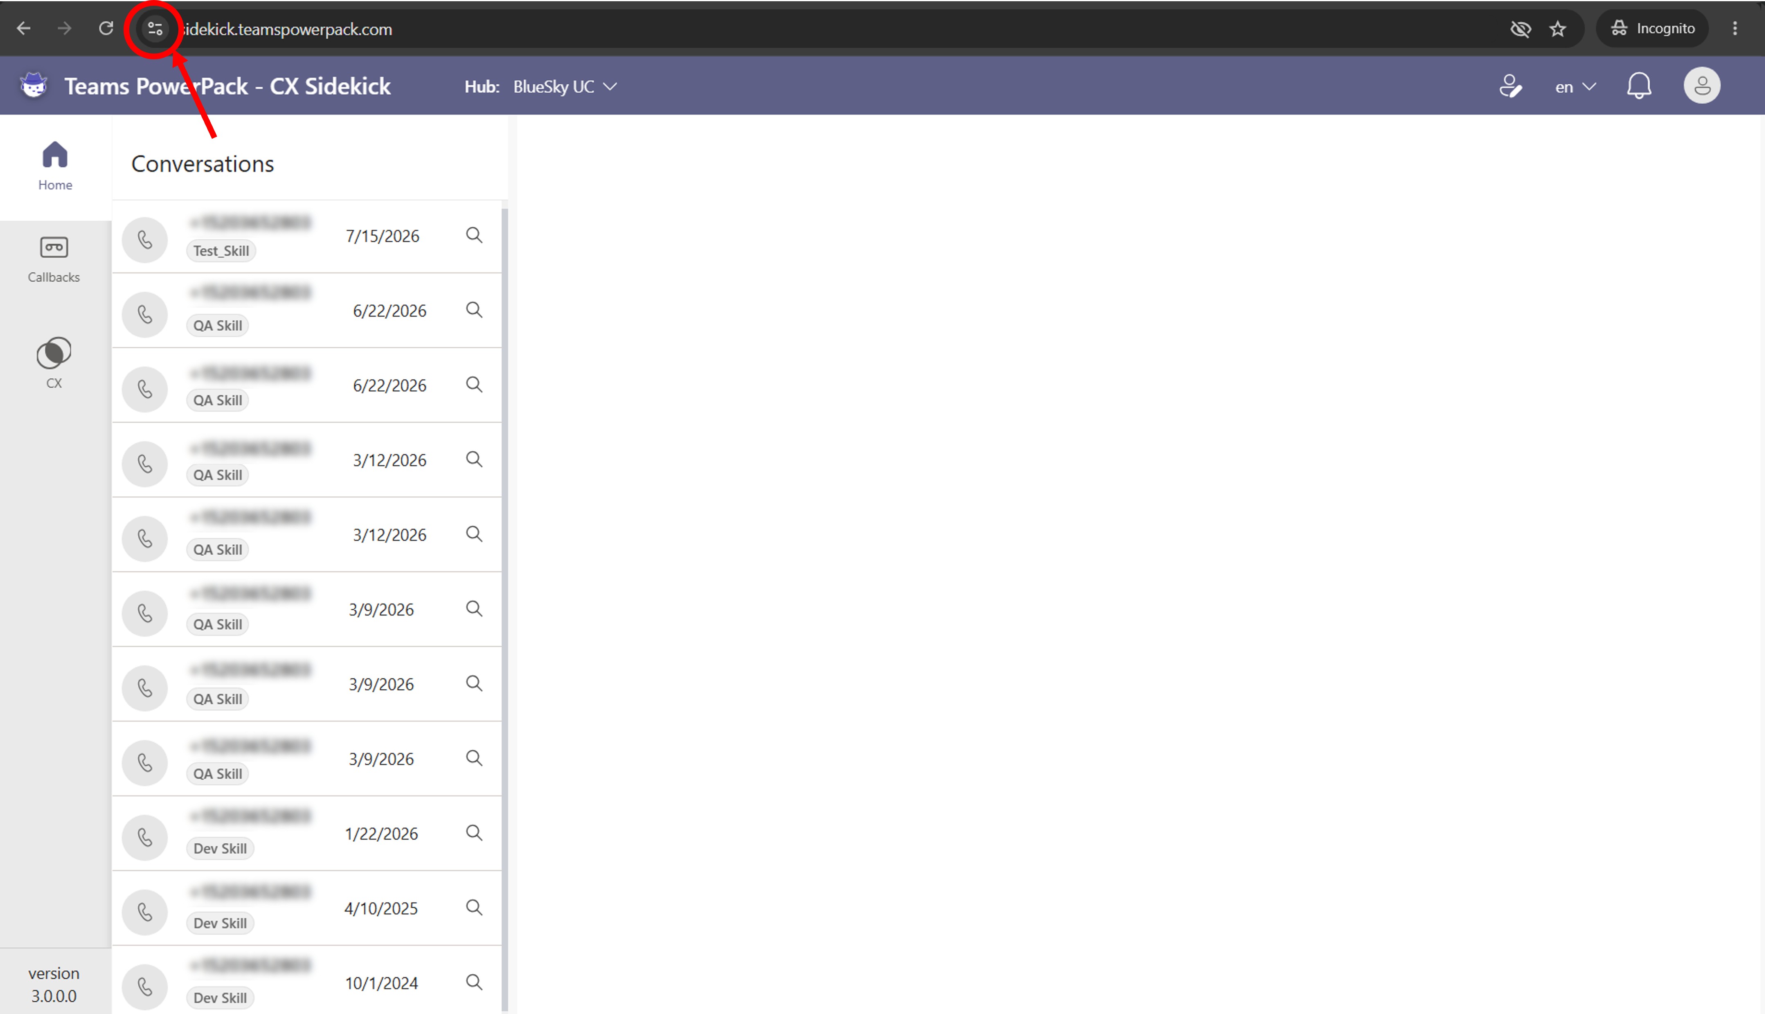Click the Teams PowerPack mascot logo
This screenshot has height=1014, width=1765.
pos(34,86)
